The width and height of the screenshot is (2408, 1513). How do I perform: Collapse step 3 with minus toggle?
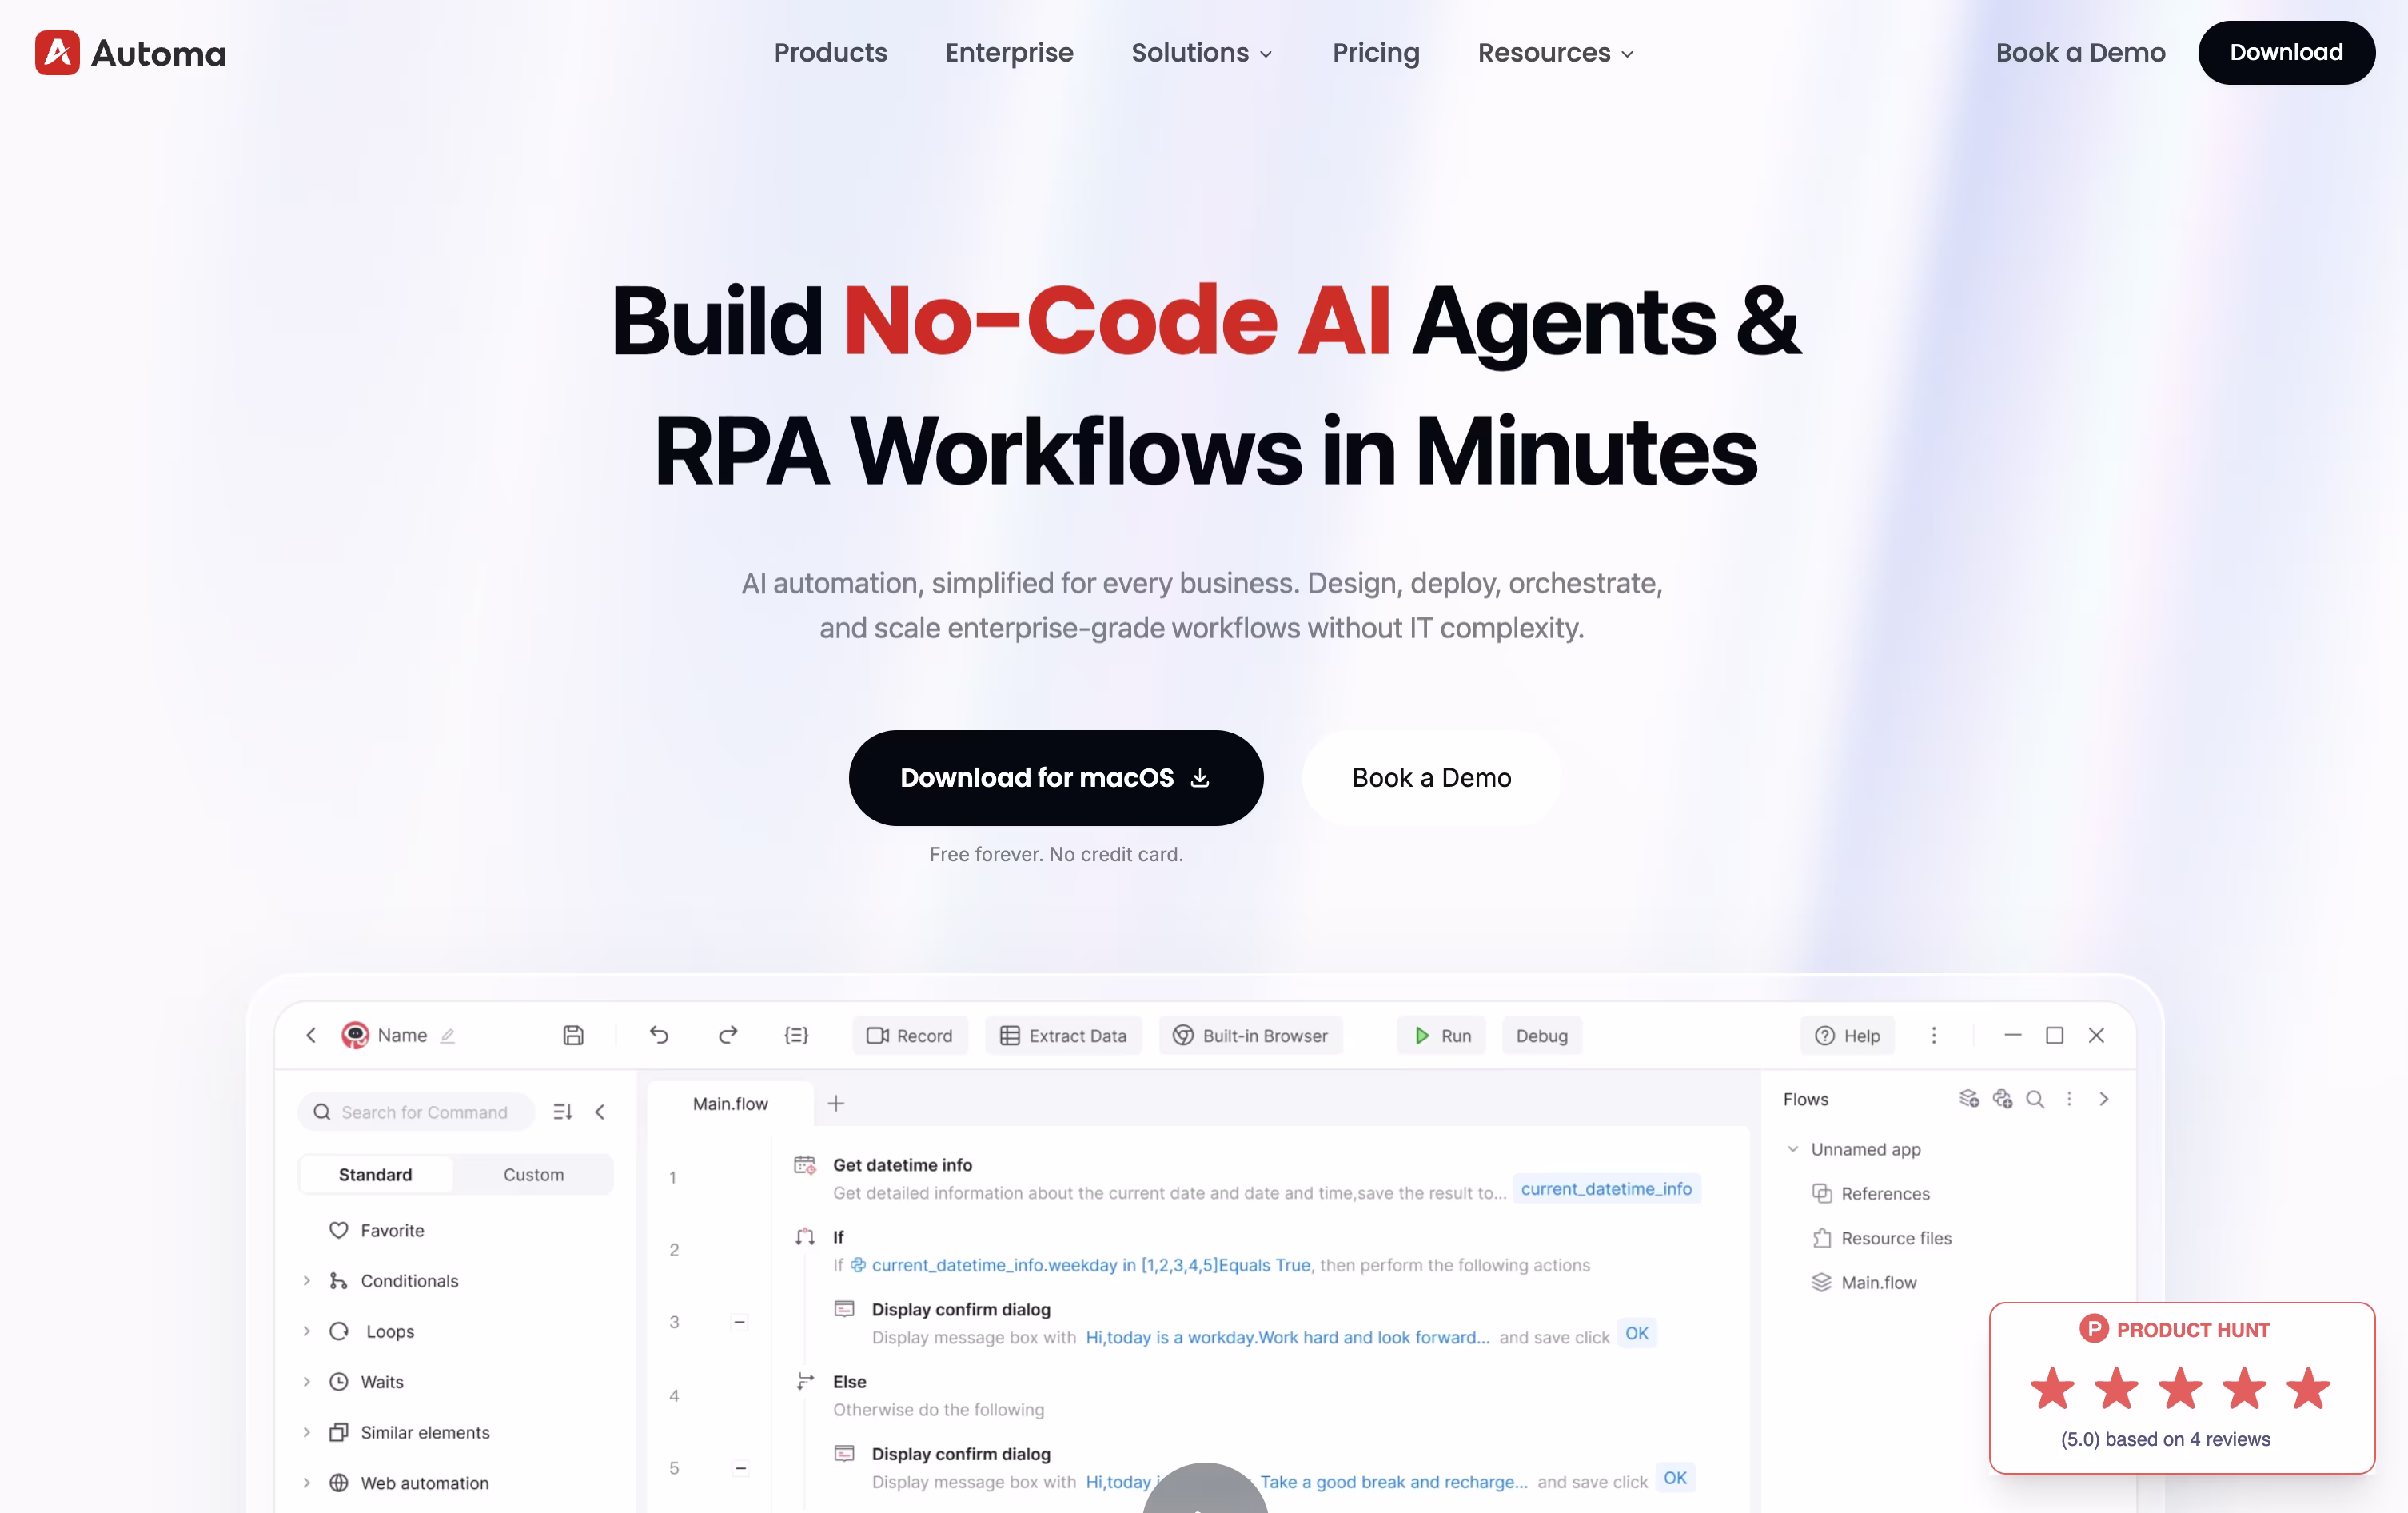click(740, 1322)
